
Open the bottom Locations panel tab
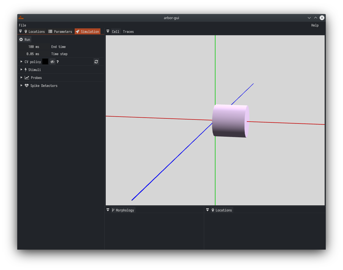tap(222, 210)
